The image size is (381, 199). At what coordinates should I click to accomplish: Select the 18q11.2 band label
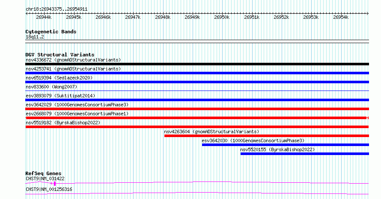(x=35, y=37)
